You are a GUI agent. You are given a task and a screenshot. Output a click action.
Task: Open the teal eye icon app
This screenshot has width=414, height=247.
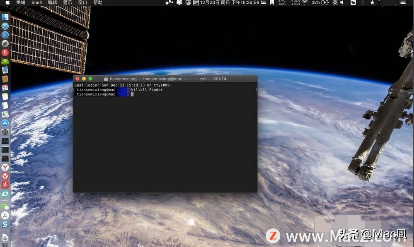coord(5,194)
